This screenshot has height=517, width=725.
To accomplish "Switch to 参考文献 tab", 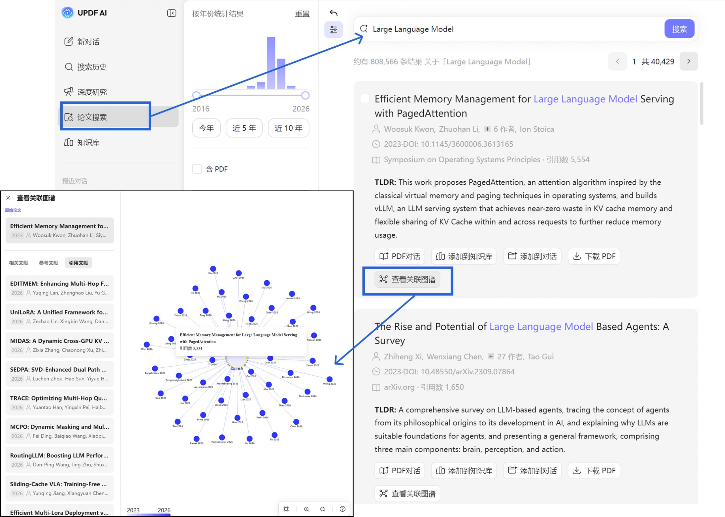I will click(x=48, y=263).
